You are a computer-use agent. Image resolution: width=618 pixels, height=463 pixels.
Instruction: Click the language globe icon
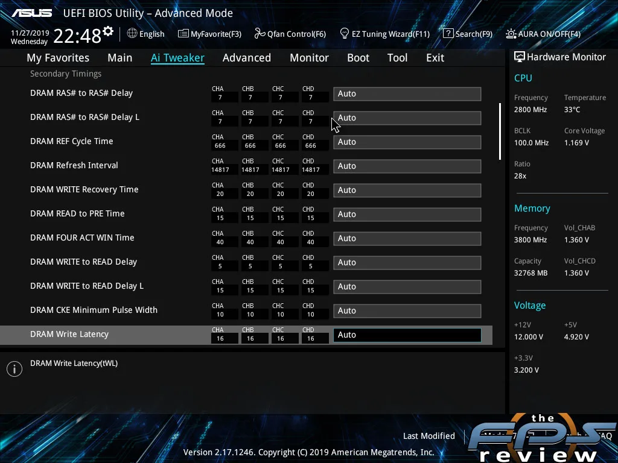click(132, 34)
